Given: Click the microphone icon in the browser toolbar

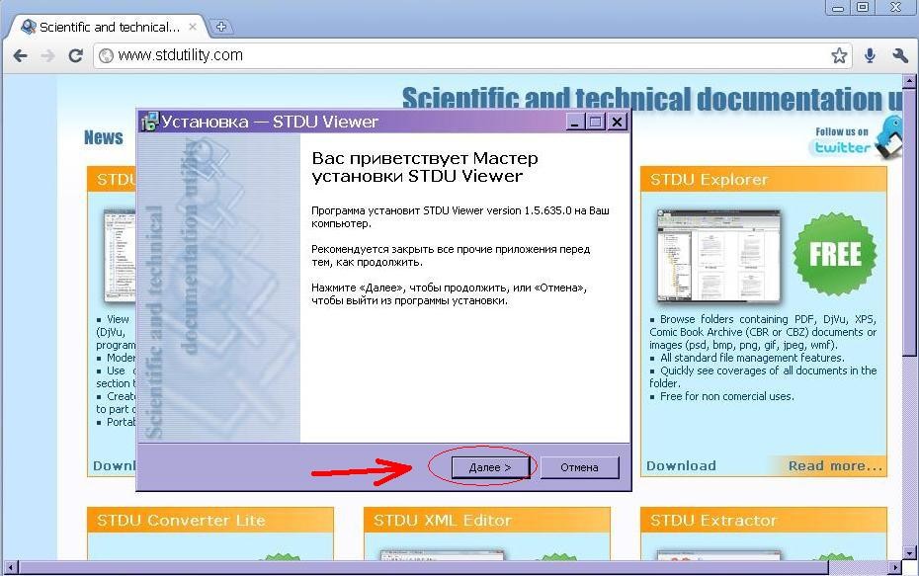Looking at the screenshot, I should tap(871, 55).
